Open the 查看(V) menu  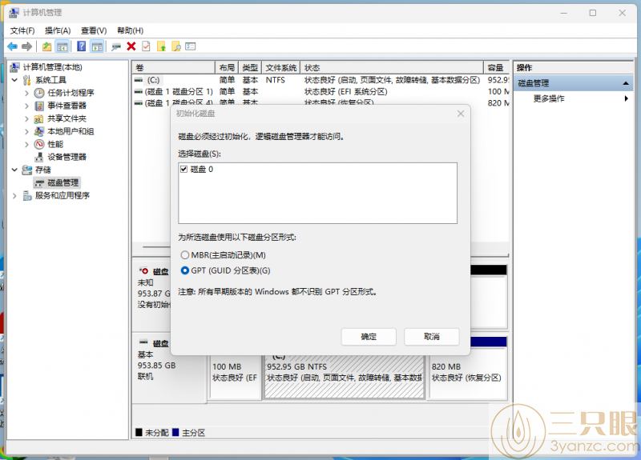[94, 30]
